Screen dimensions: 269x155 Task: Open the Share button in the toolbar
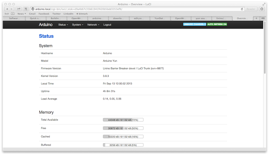(x=18, y=9)
